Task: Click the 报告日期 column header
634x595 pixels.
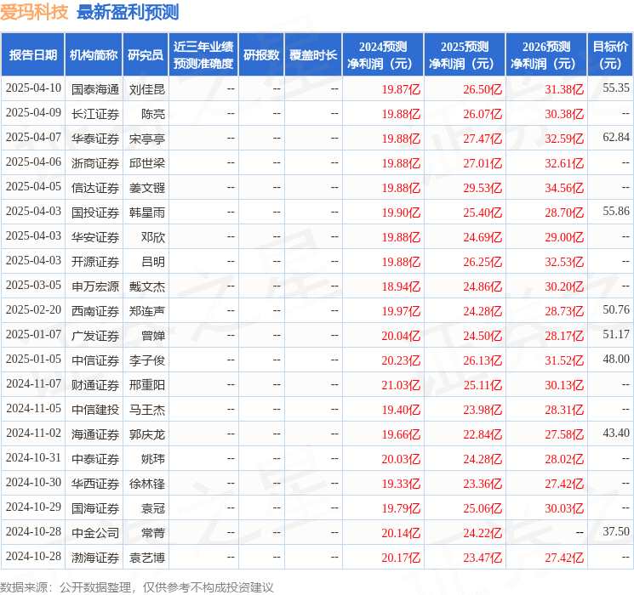Action: 32,55
